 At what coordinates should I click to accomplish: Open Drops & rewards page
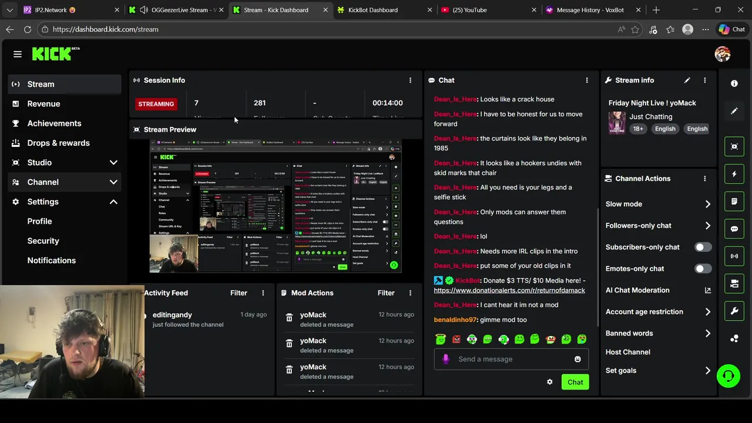point(65,143)
